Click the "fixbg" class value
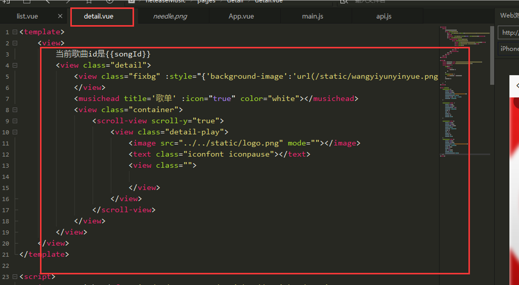 144,76
